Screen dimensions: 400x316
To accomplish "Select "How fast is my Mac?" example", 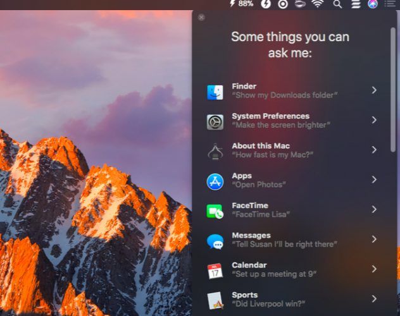I will point(272,155).
